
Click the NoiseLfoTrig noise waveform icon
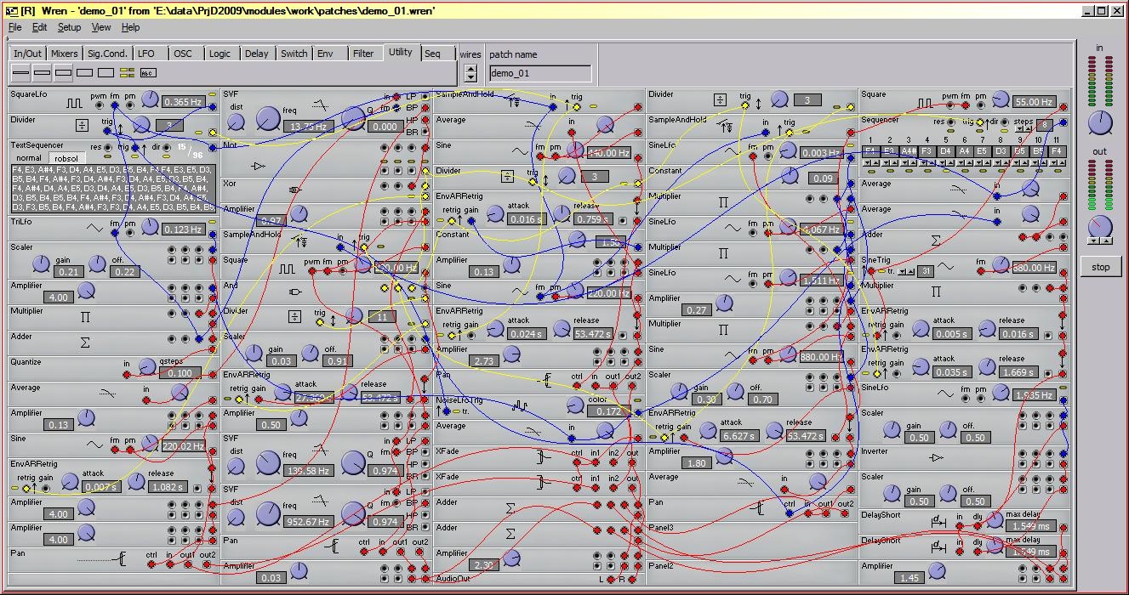[520, 405]
